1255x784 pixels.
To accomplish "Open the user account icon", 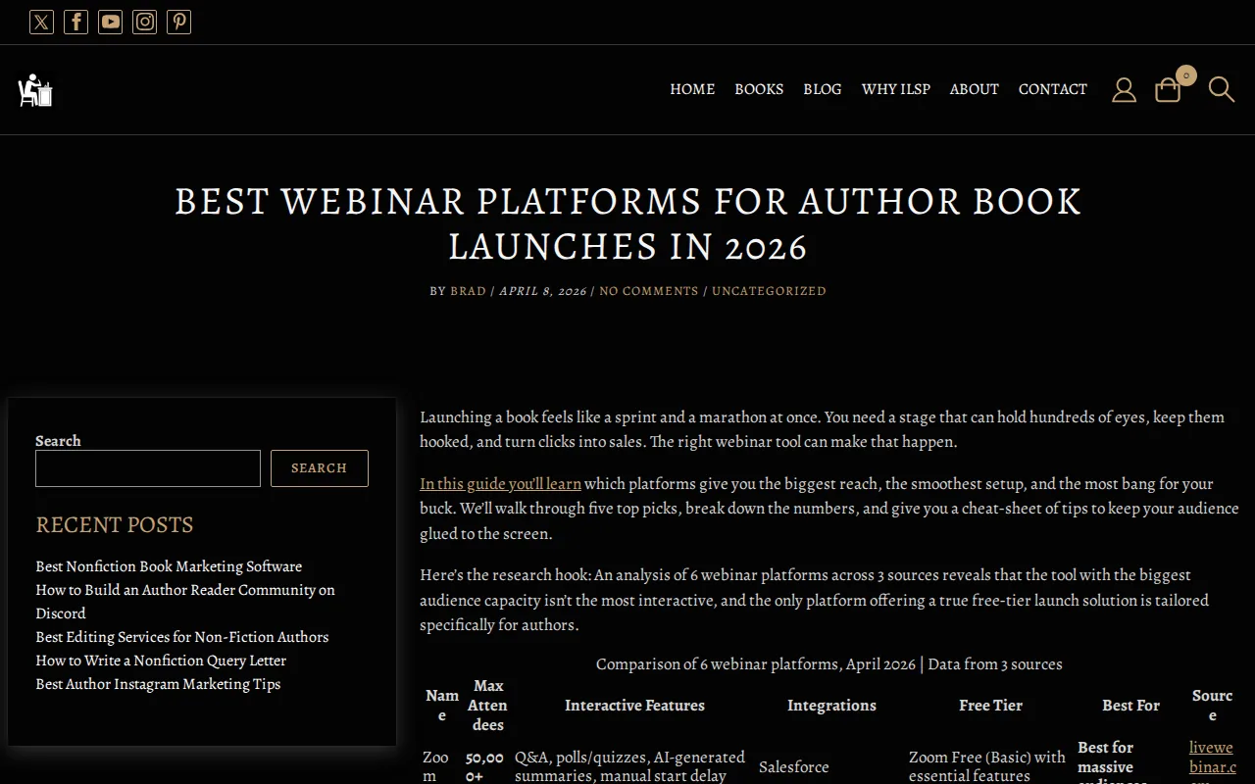I will pos(1124,90).
